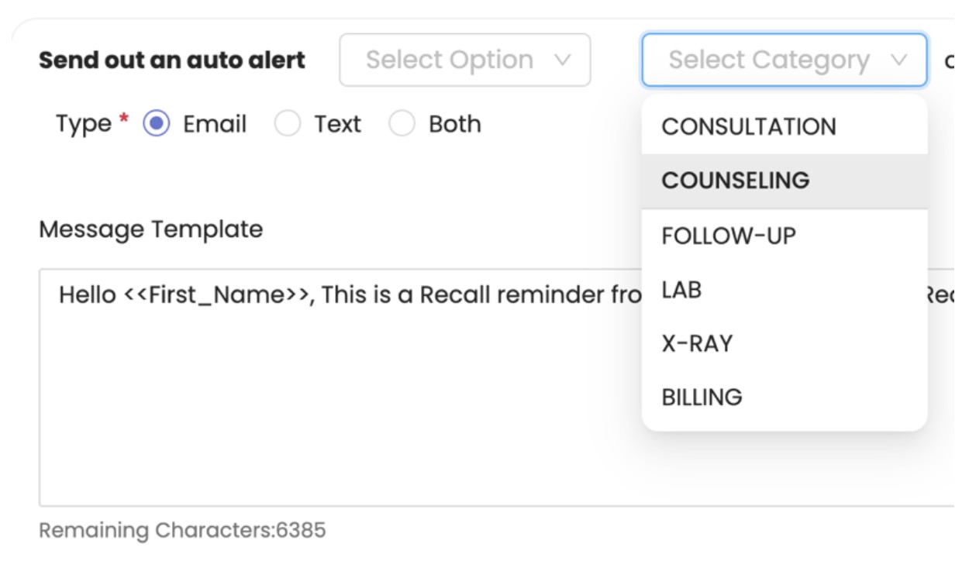Select LAB from the dropdown list
This screenshot has height=561, width=969.
[681, 290]
